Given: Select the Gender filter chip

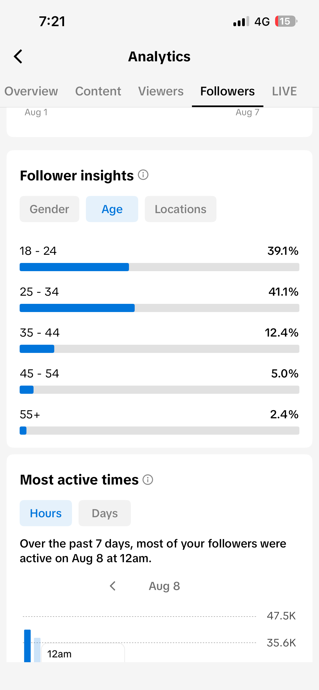Looking at the screenshot, I should tap(49, 209).
